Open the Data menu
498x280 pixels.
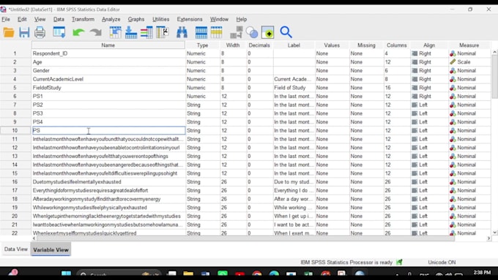click(59, 19)
